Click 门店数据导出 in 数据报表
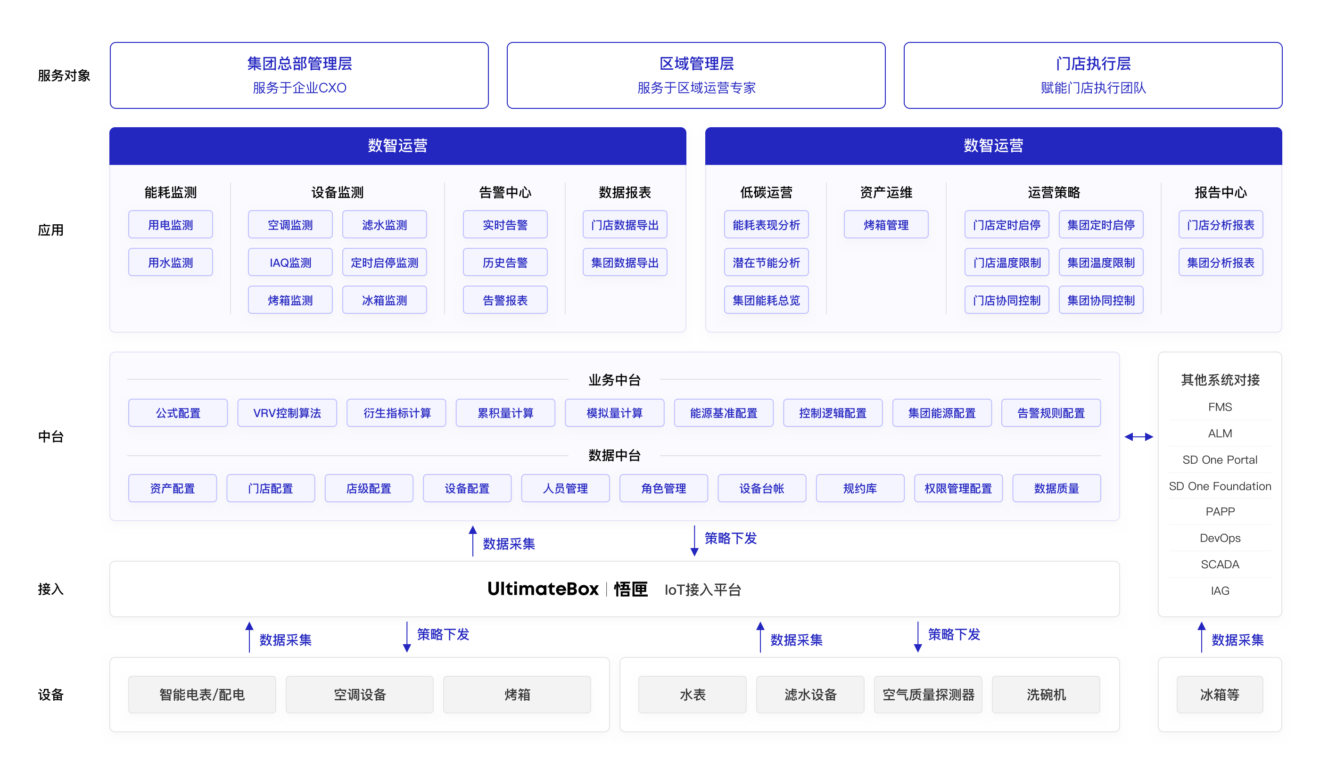The width and height of the screenshot is (1320, 770). [x=624, y=225]
